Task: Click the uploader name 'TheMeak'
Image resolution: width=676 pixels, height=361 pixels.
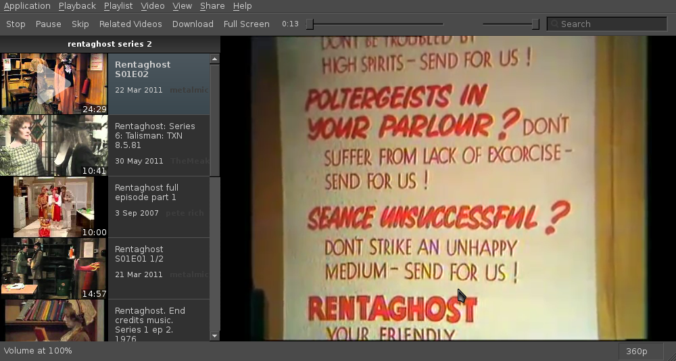Action: click(190, 161)
